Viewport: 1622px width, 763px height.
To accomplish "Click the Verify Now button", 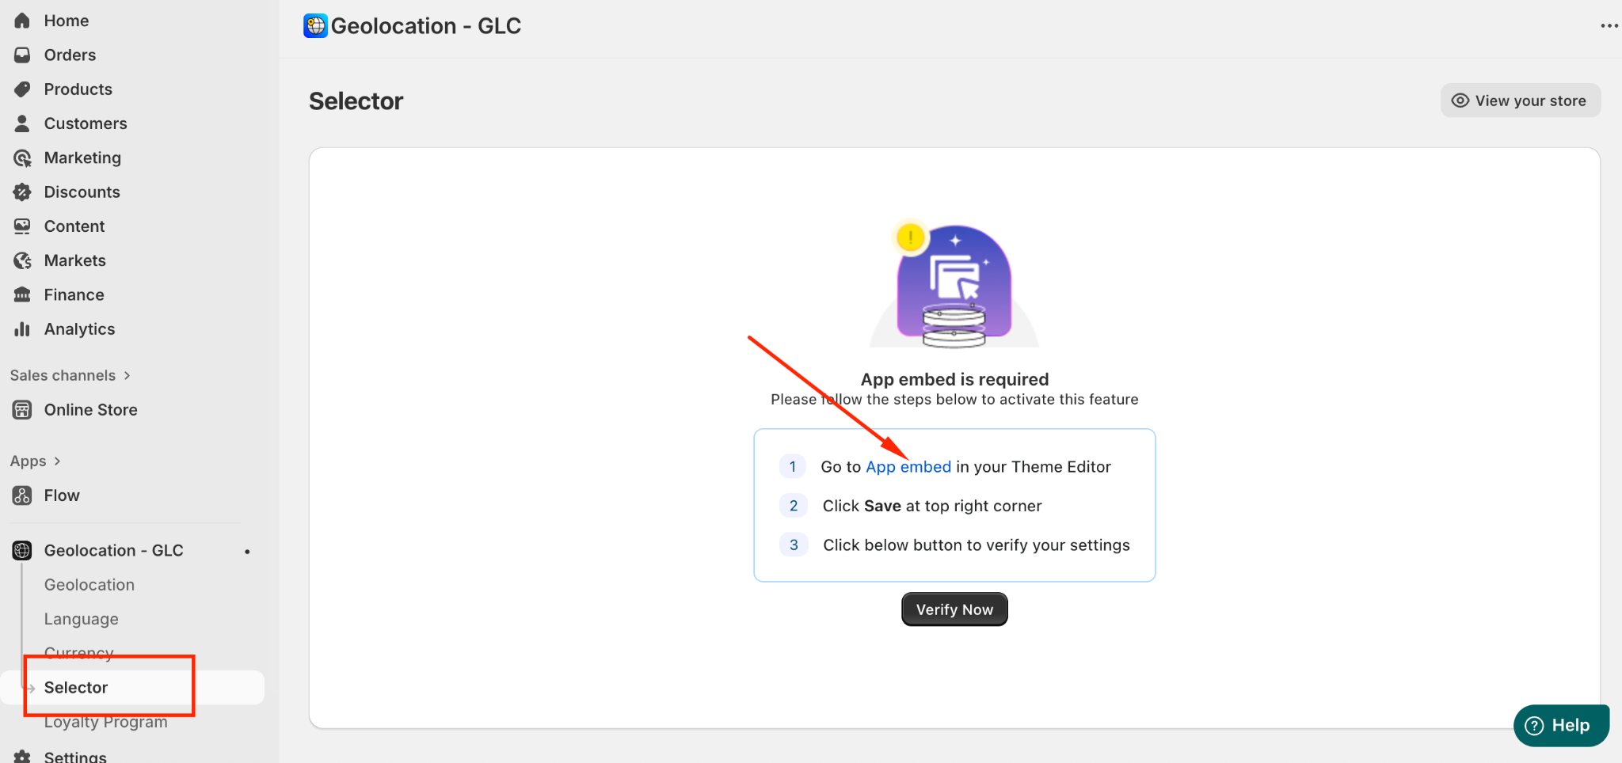I will coord(954,609).
